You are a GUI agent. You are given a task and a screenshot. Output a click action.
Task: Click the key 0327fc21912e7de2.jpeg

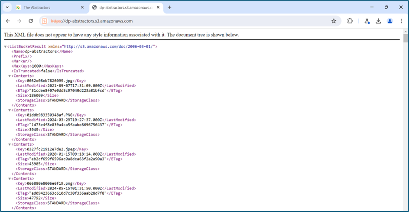[x=51, y=149]
